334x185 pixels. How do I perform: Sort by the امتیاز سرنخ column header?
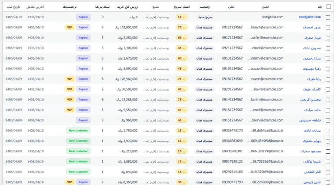[181, 7]
